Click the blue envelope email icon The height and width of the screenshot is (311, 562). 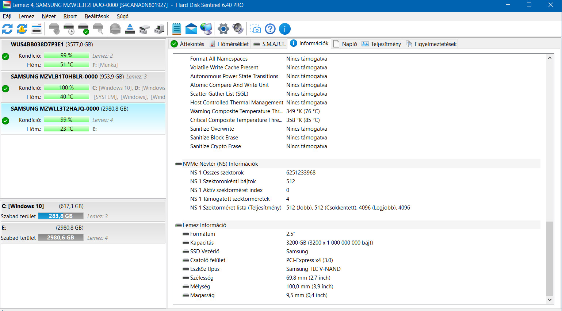(x=191, y=29)
